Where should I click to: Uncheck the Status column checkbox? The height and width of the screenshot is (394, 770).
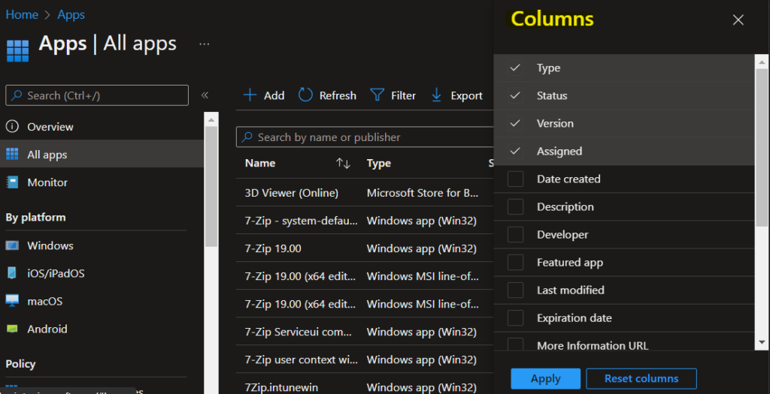515,95
